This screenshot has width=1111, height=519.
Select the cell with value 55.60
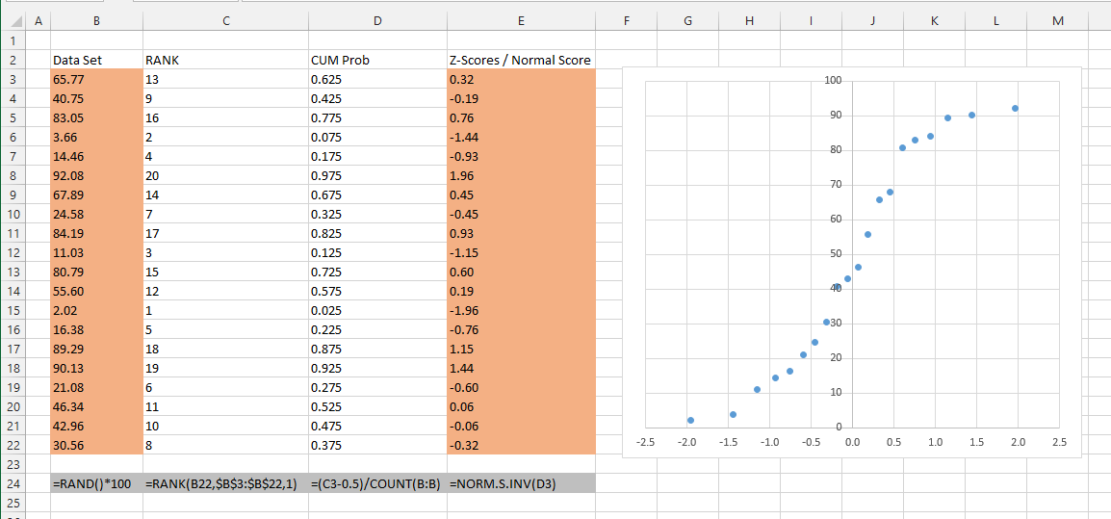[x=96, y=291]
